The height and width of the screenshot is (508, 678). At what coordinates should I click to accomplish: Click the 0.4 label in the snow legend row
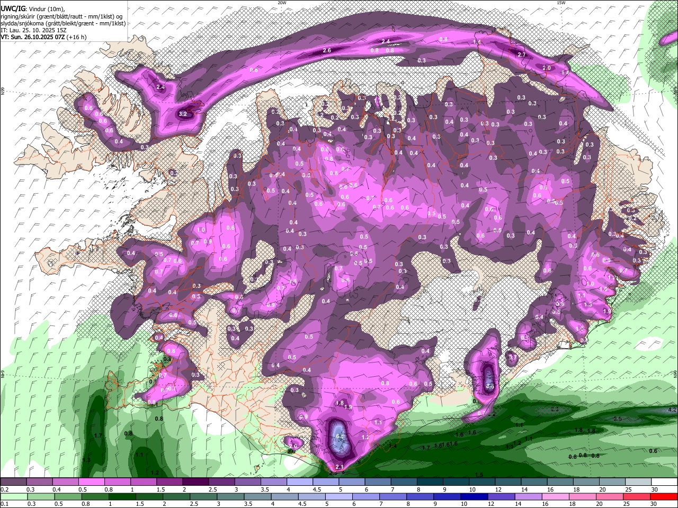coord(57,489)
